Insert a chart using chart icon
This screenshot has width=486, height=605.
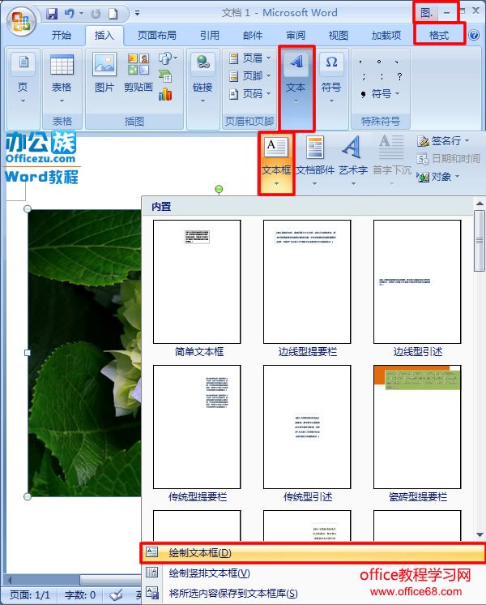pos(165,94)
